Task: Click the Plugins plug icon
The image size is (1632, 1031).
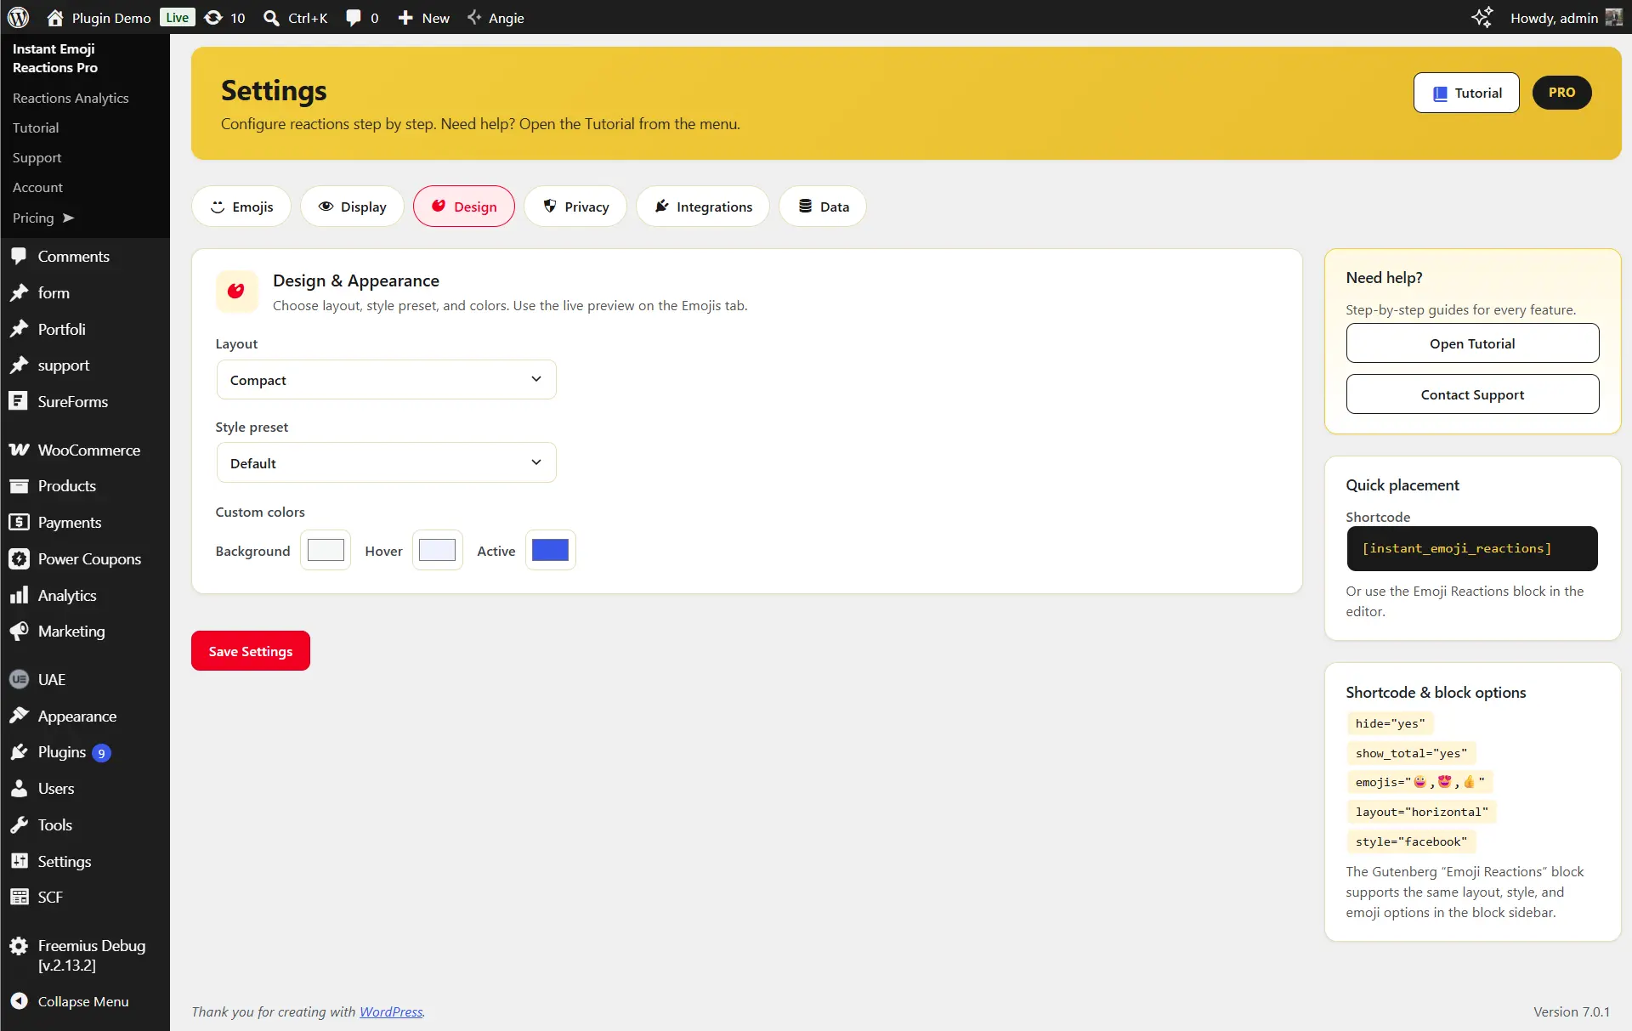Action: click(x=19, y=752)
